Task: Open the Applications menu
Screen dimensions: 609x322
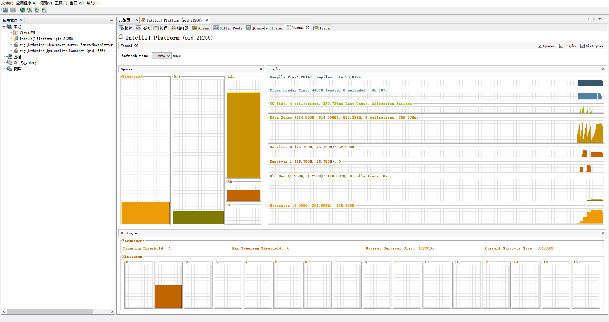Action: [x=26, y=3]
